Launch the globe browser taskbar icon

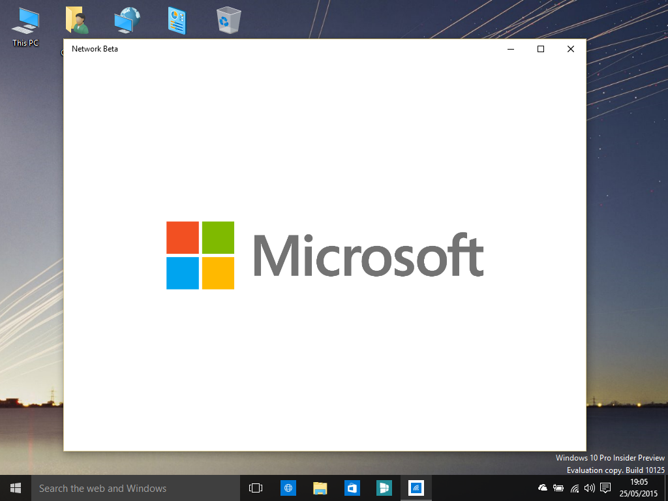288,488
